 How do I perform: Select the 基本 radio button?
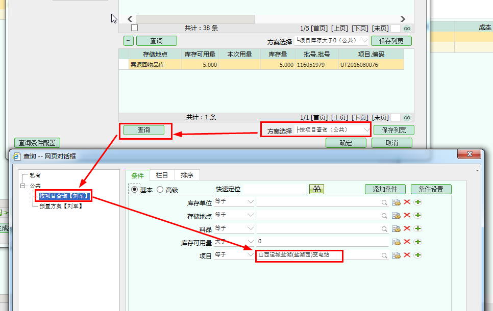[135, 189]
